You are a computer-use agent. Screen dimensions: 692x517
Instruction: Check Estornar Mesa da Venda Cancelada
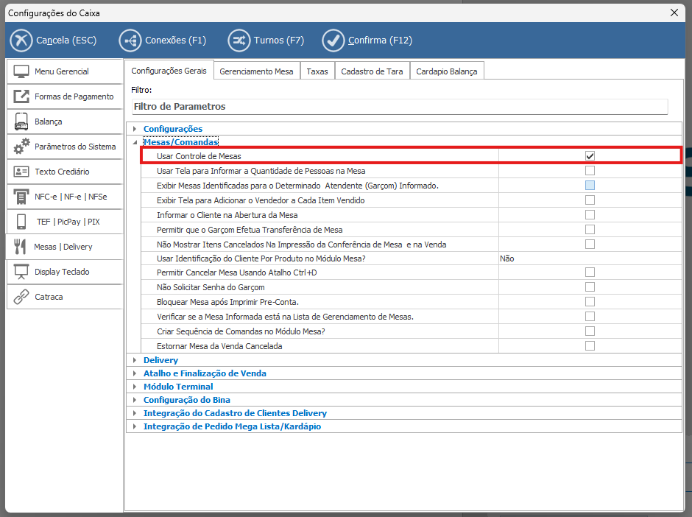[x=590, y=346]
